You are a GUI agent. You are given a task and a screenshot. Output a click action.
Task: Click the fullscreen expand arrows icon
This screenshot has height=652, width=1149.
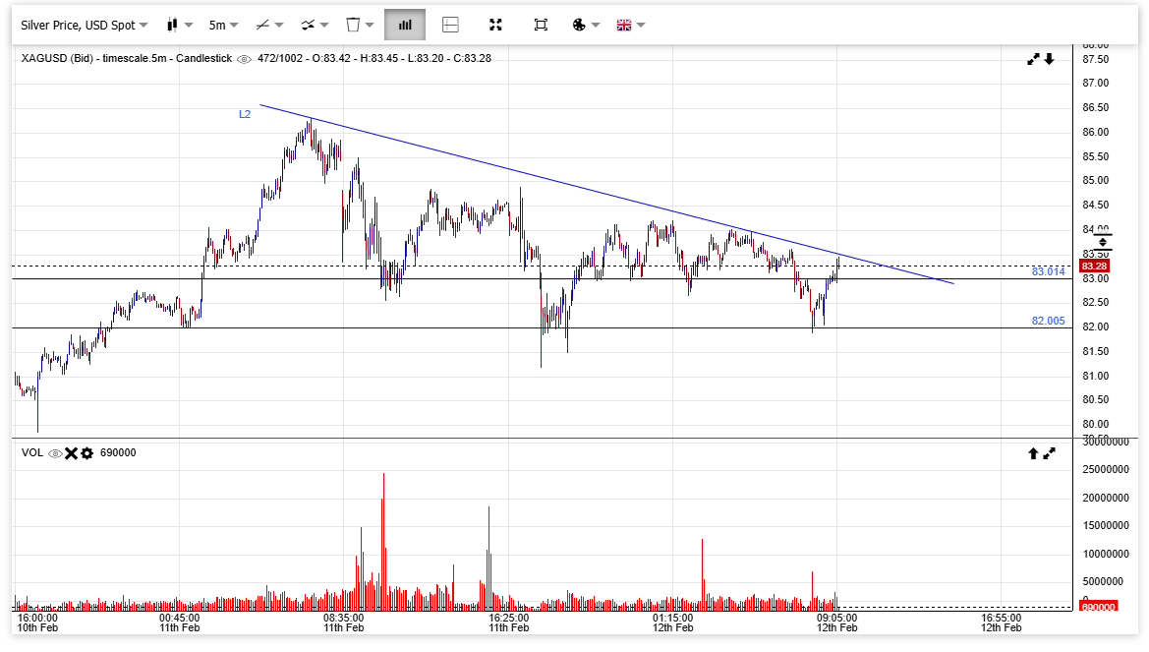[x=495, y=25]
